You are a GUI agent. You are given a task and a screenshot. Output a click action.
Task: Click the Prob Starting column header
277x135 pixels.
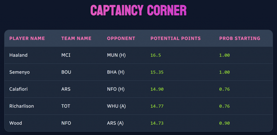click(x=239, y=38)
